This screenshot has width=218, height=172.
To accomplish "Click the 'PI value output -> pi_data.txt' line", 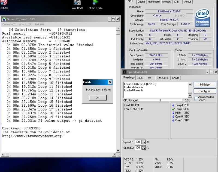I will [54, 121].
